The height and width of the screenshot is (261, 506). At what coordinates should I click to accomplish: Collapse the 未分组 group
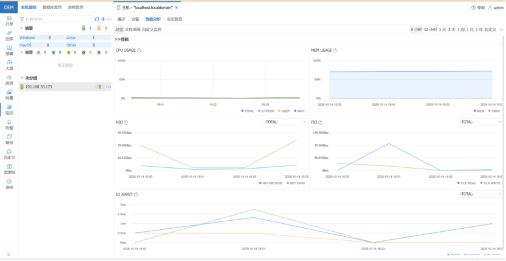(21, 78)
